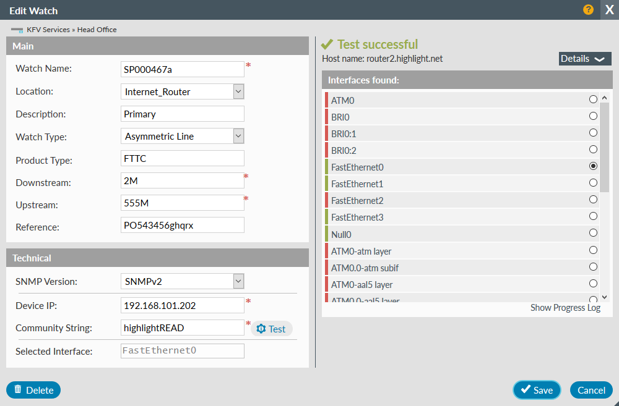
Task: Click the Device IP input field
Action: [183, 305]
